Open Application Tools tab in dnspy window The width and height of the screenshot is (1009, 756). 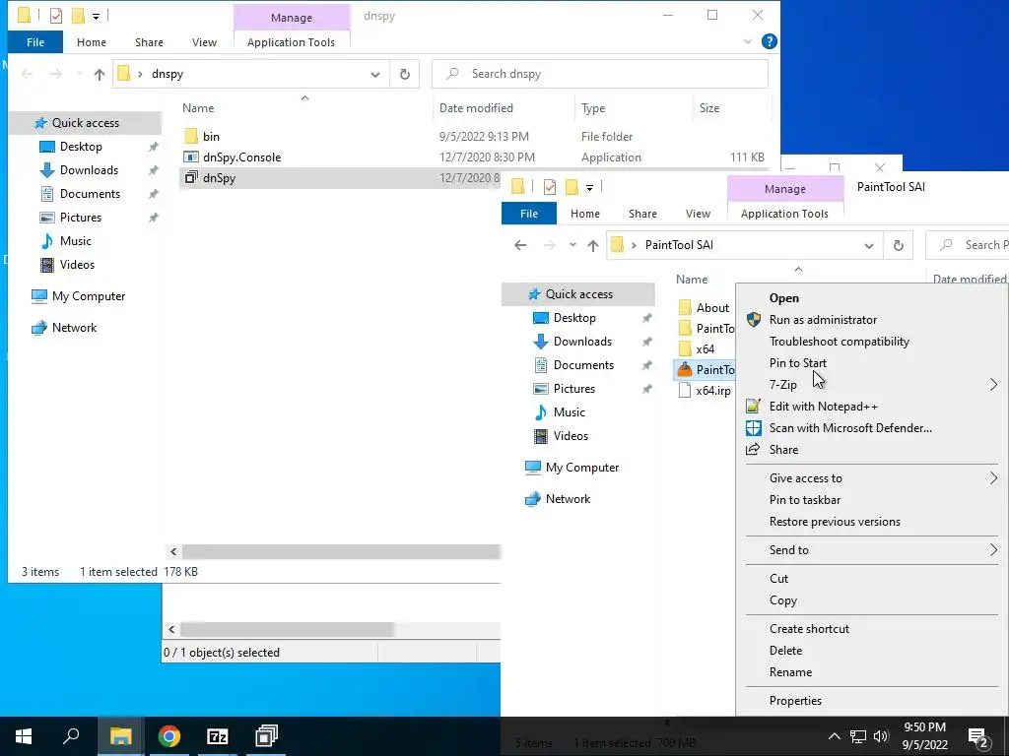pos(291,42)
